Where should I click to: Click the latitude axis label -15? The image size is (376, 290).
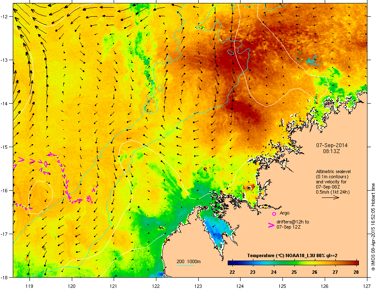5,147
